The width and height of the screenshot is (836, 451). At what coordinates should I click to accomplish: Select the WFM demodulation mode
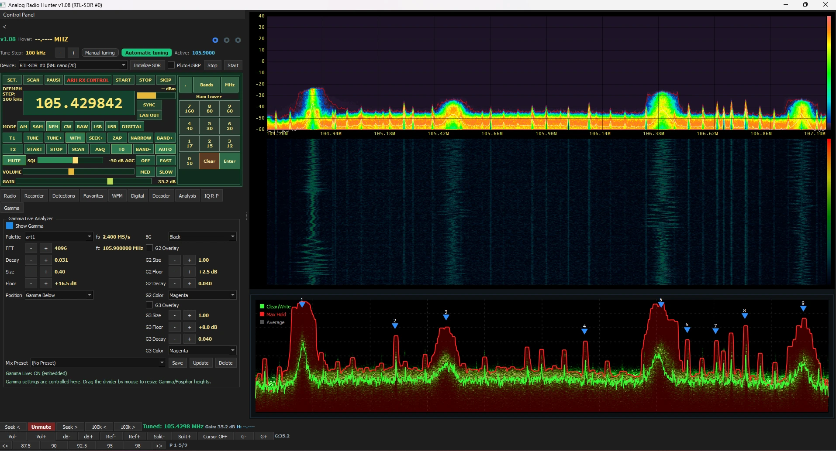coord(75,137)
